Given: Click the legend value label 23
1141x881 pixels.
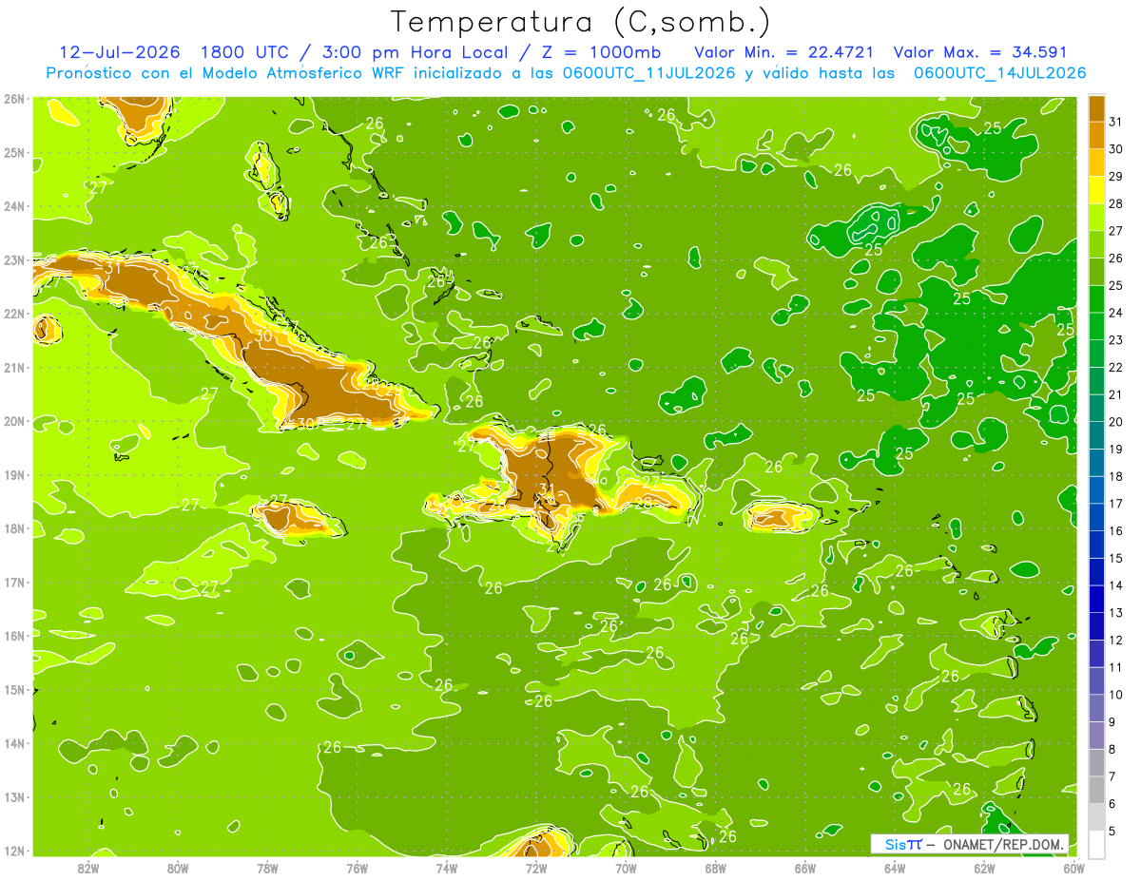Looking at the screenshot, I should [1115, 339].
